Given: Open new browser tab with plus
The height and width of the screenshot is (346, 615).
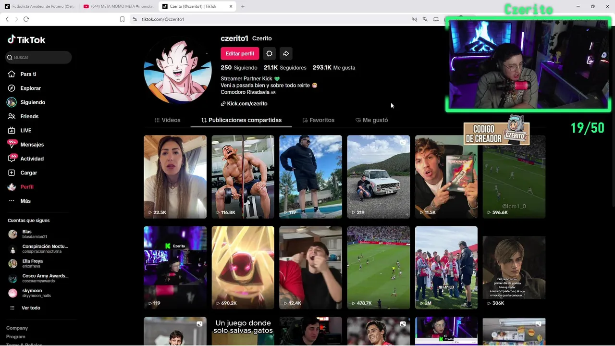Looking at the screenshot, I should (243, 6).
